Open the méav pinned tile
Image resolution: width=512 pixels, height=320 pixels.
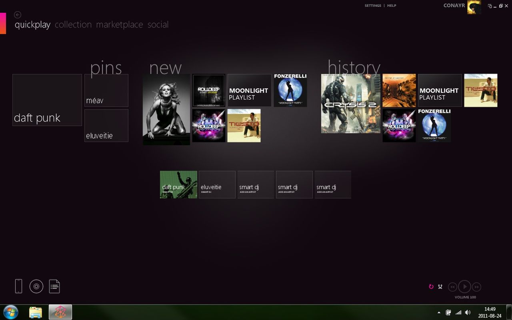(106, 90)
